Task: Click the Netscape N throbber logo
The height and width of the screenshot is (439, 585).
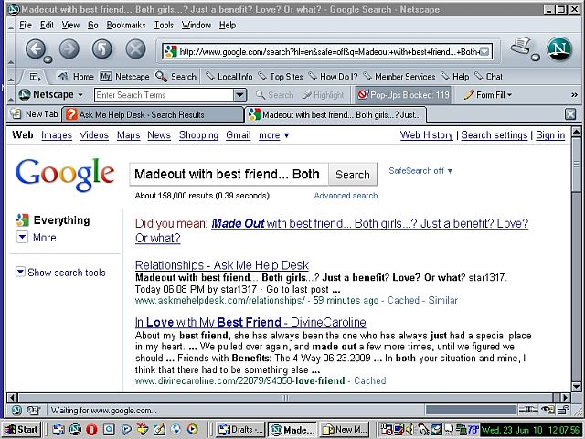Action: [x=558, y=49]
